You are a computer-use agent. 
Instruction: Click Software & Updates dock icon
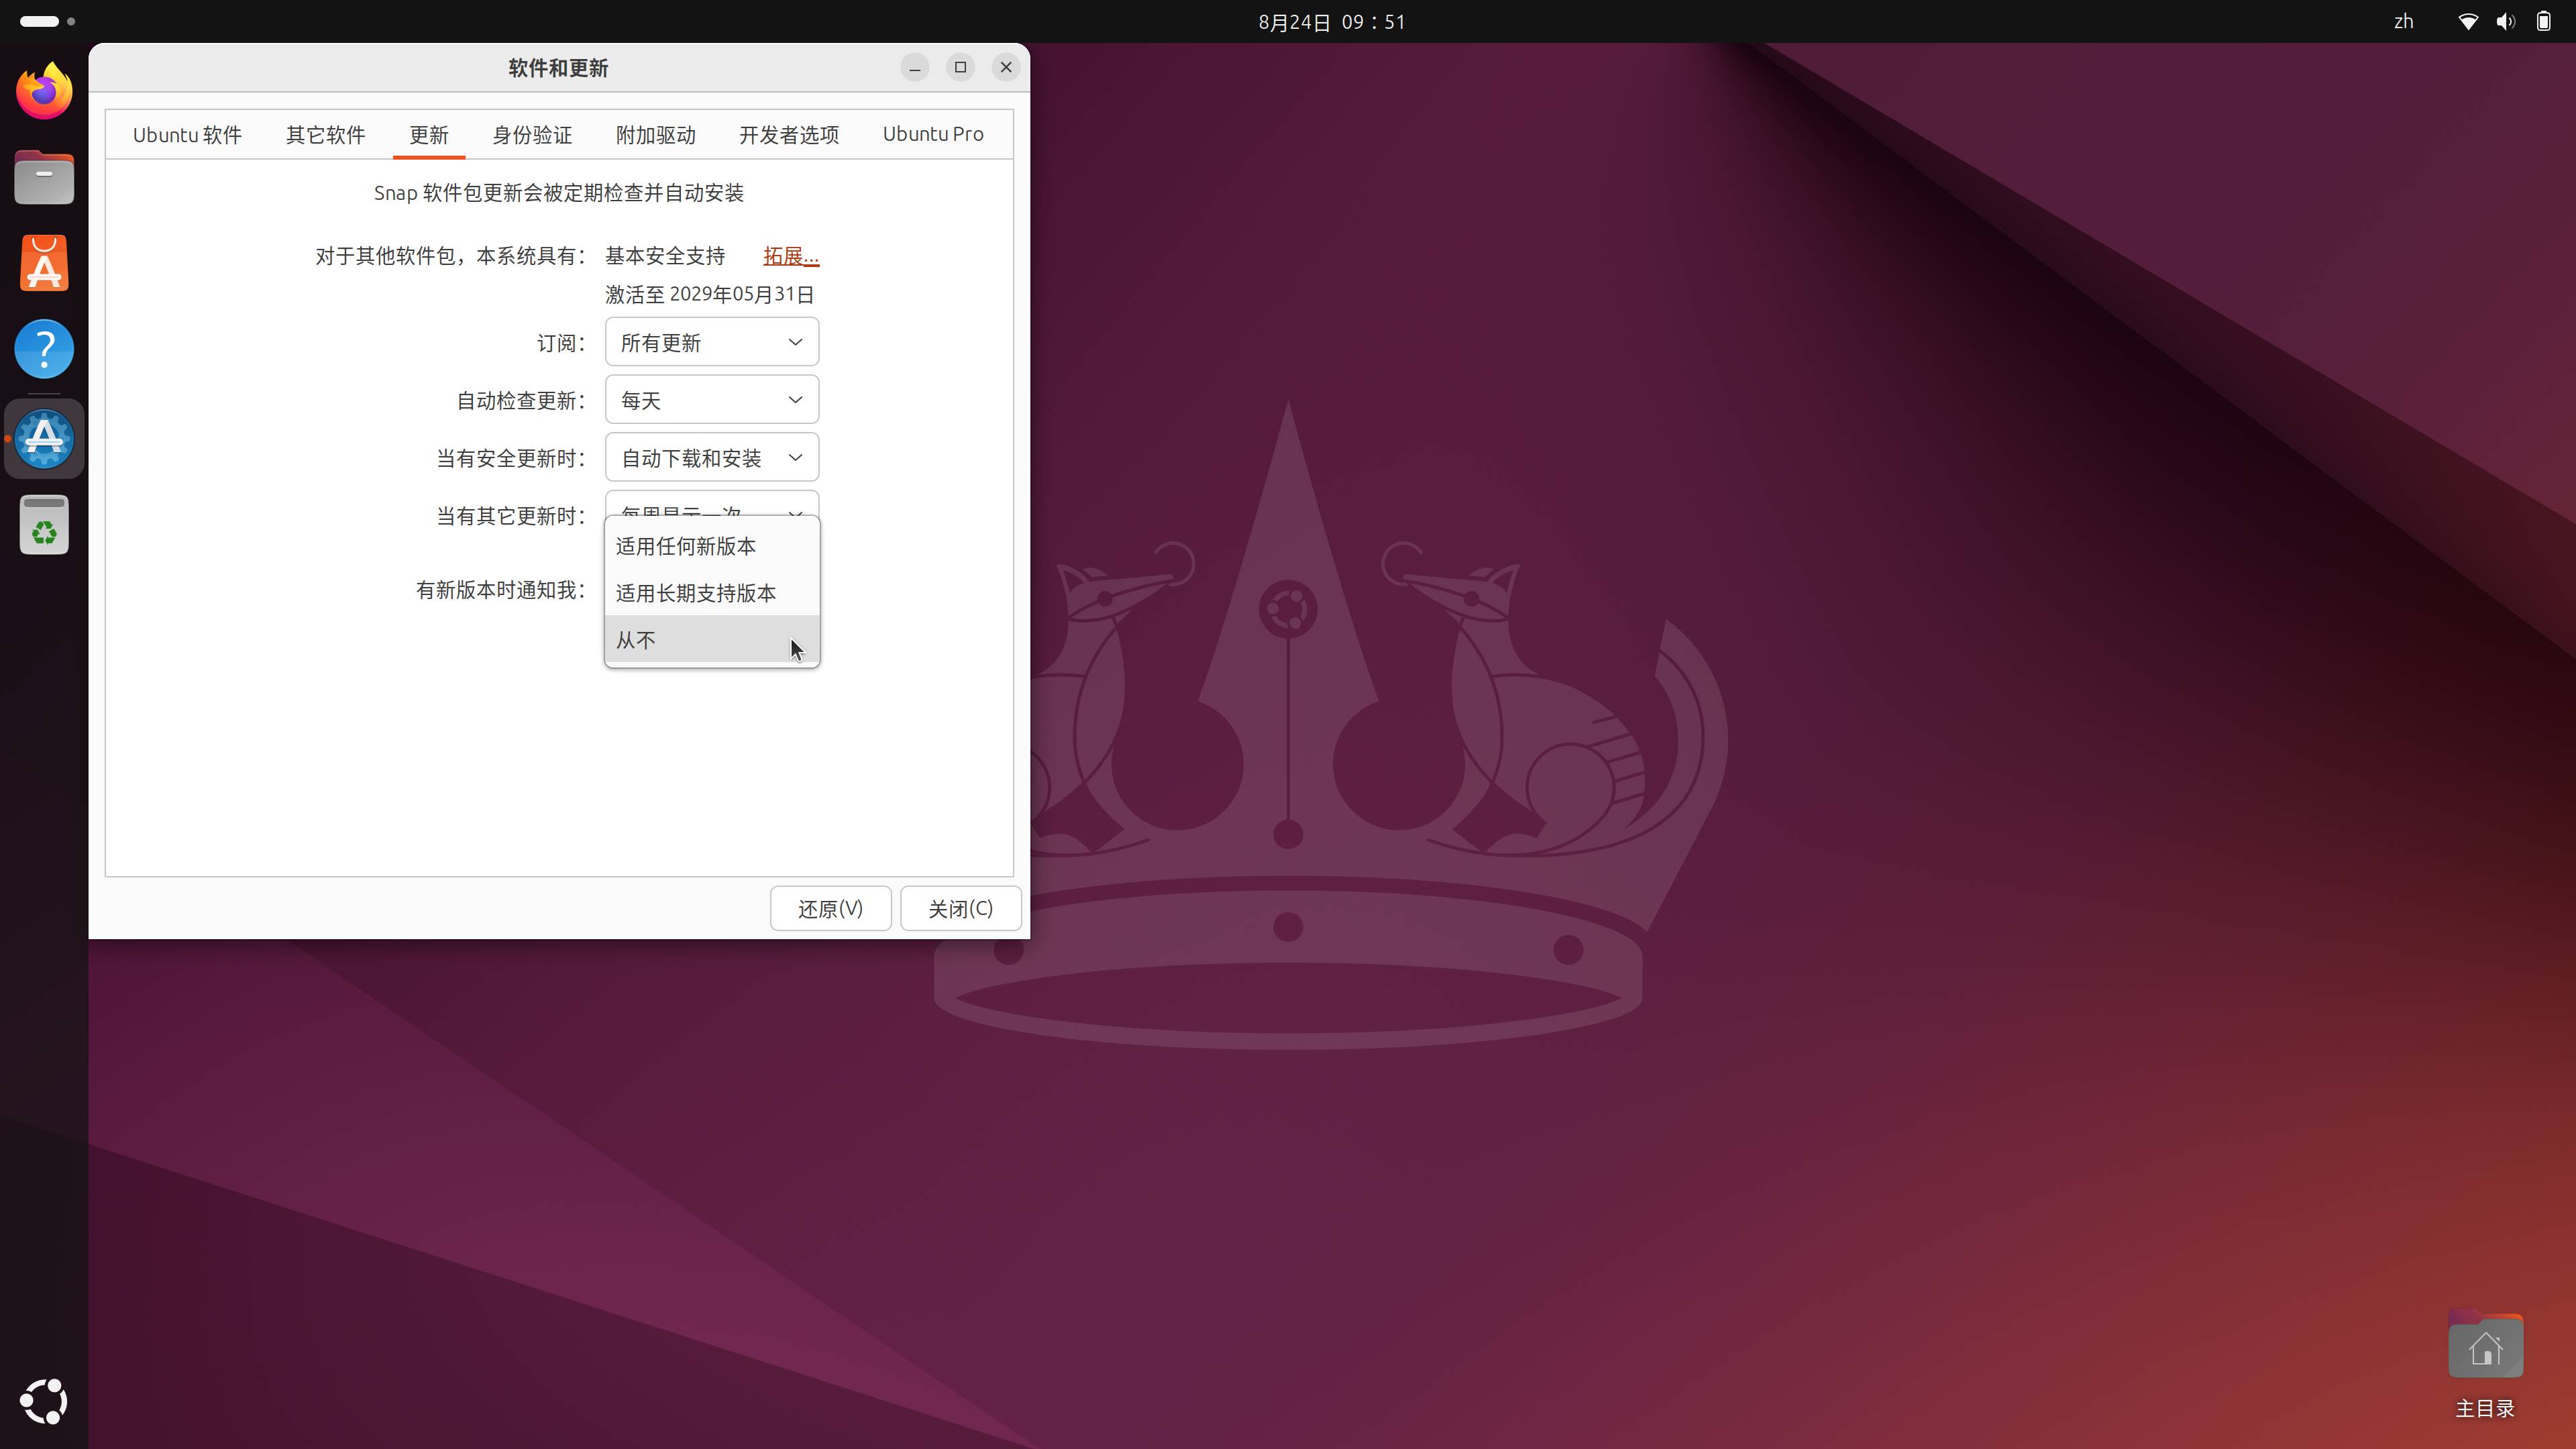pos(44,438)
